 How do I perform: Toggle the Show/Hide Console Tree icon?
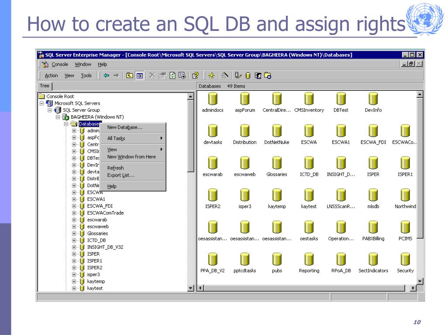point(140,75)
